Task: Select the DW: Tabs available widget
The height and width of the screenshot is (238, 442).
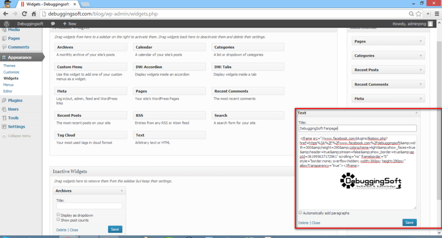Action: click(x=248, y=67)
